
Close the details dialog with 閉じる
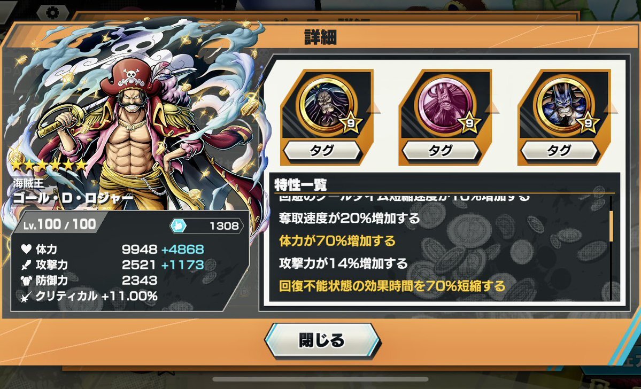[322, 340]
